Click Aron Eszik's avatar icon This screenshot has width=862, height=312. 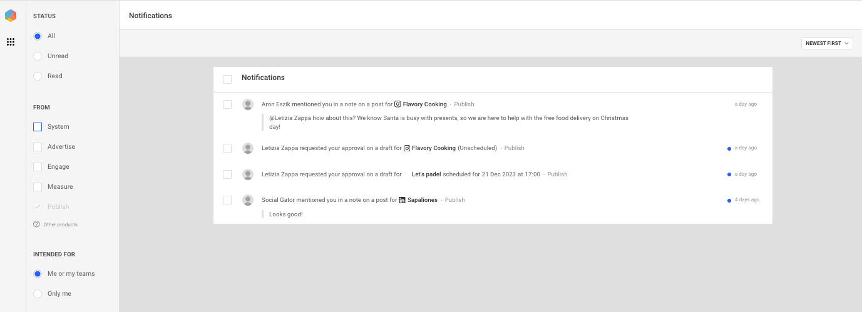pos(248,104)
